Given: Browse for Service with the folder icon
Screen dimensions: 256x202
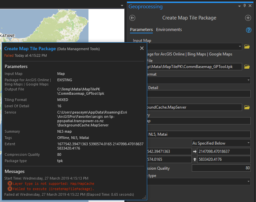Looking at the screenshot, I should tap(247, 107).
